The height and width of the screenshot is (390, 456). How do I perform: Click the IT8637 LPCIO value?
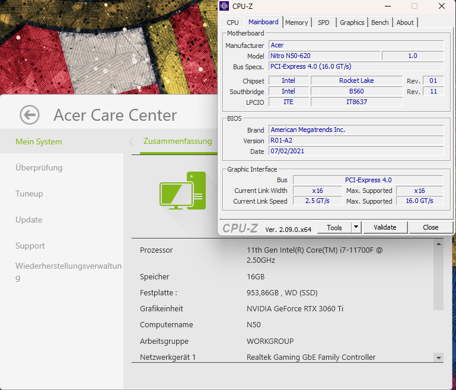pyautogui.click(x=356, y=102)
